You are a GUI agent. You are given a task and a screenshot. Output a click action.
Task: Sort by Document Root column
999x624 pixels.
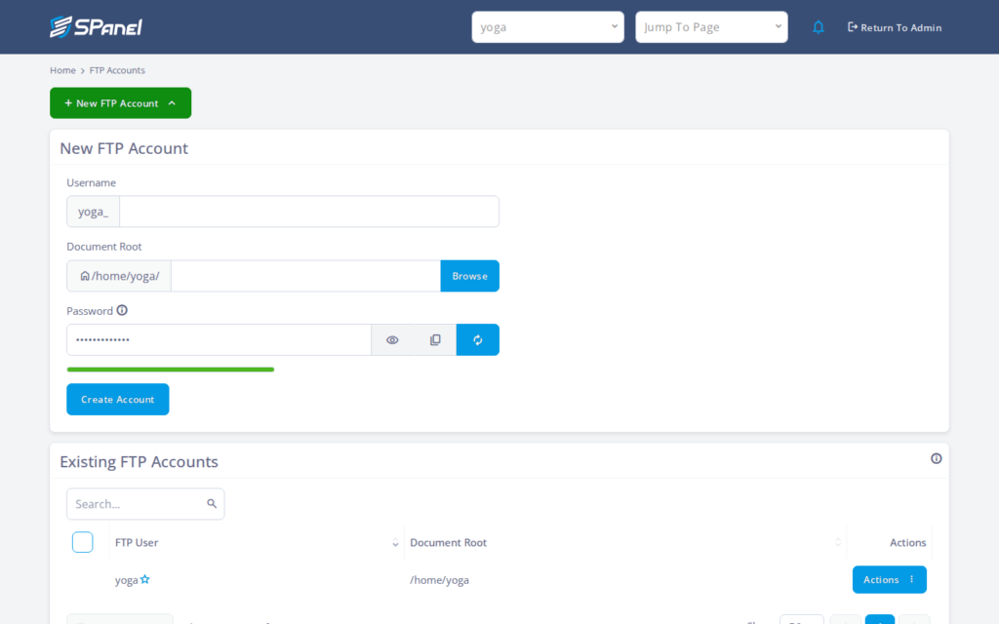click(625, 542)
